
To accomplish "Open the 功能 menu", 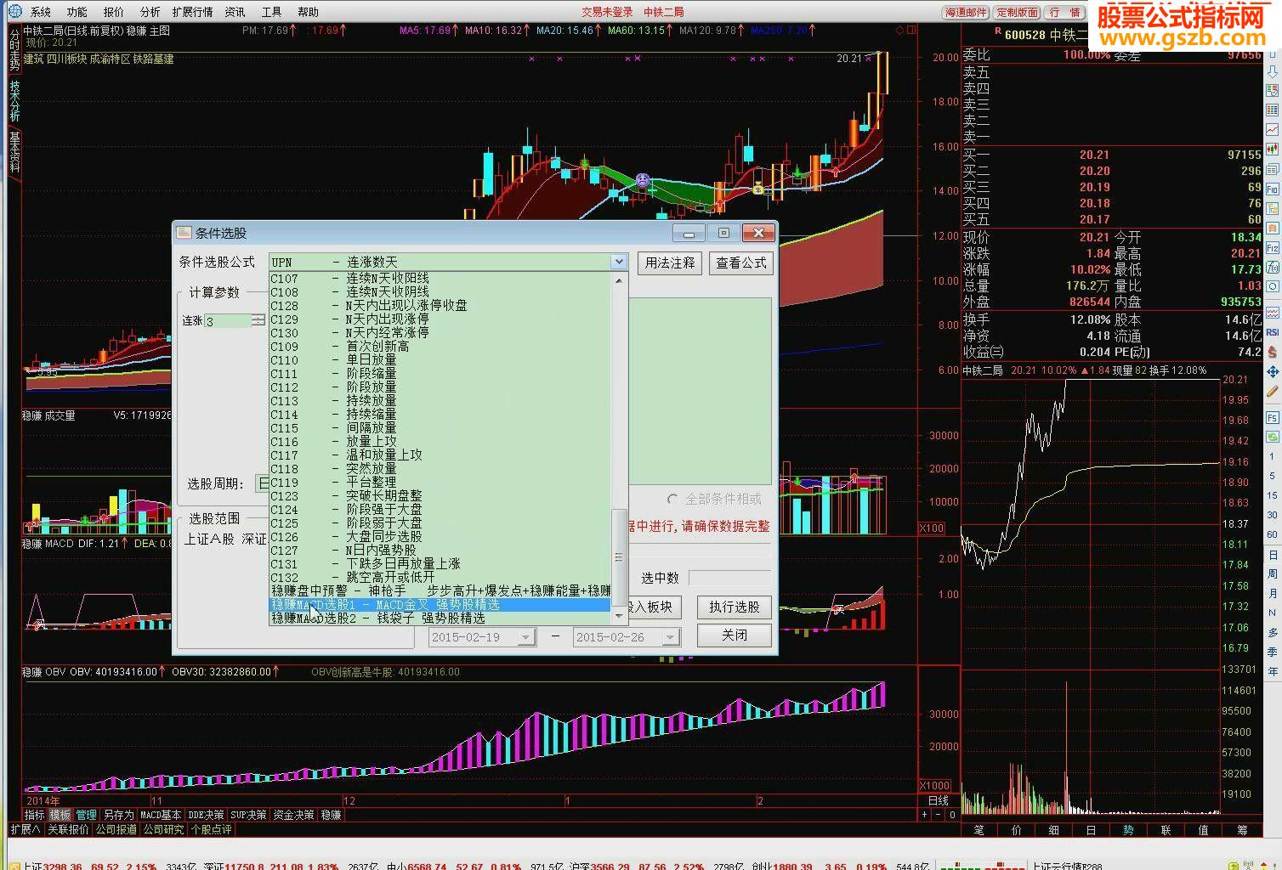I will click(77, 12).
